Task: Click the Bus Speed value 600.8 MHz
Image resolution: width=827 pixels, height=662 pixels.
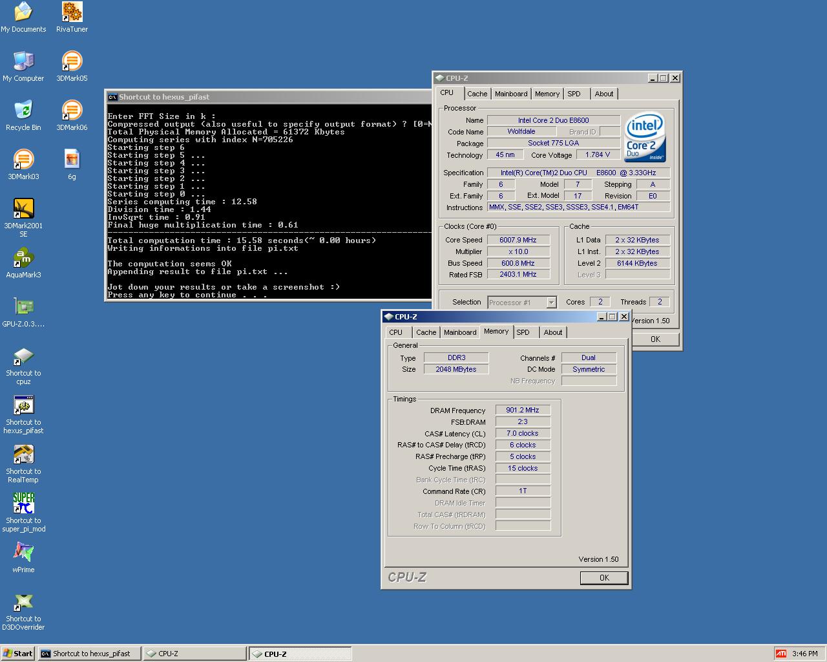Action: 518,263
